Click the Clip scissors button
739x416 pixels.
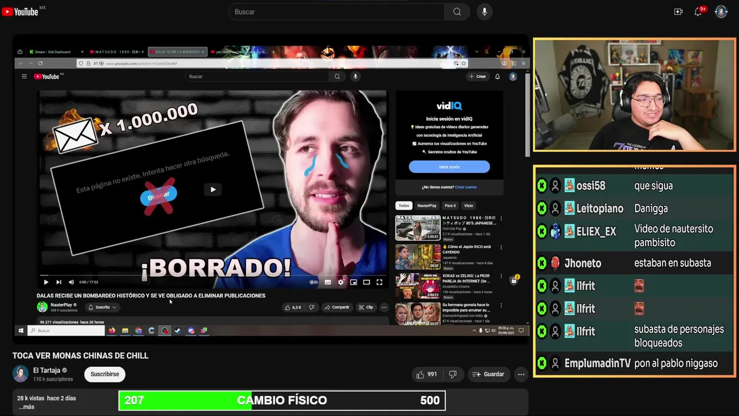point(366,307)
